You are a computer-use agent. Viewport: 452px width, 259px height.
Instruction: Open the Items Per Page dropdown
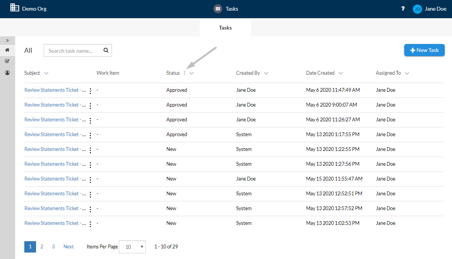pyautogui.click(x=132, y=246)
